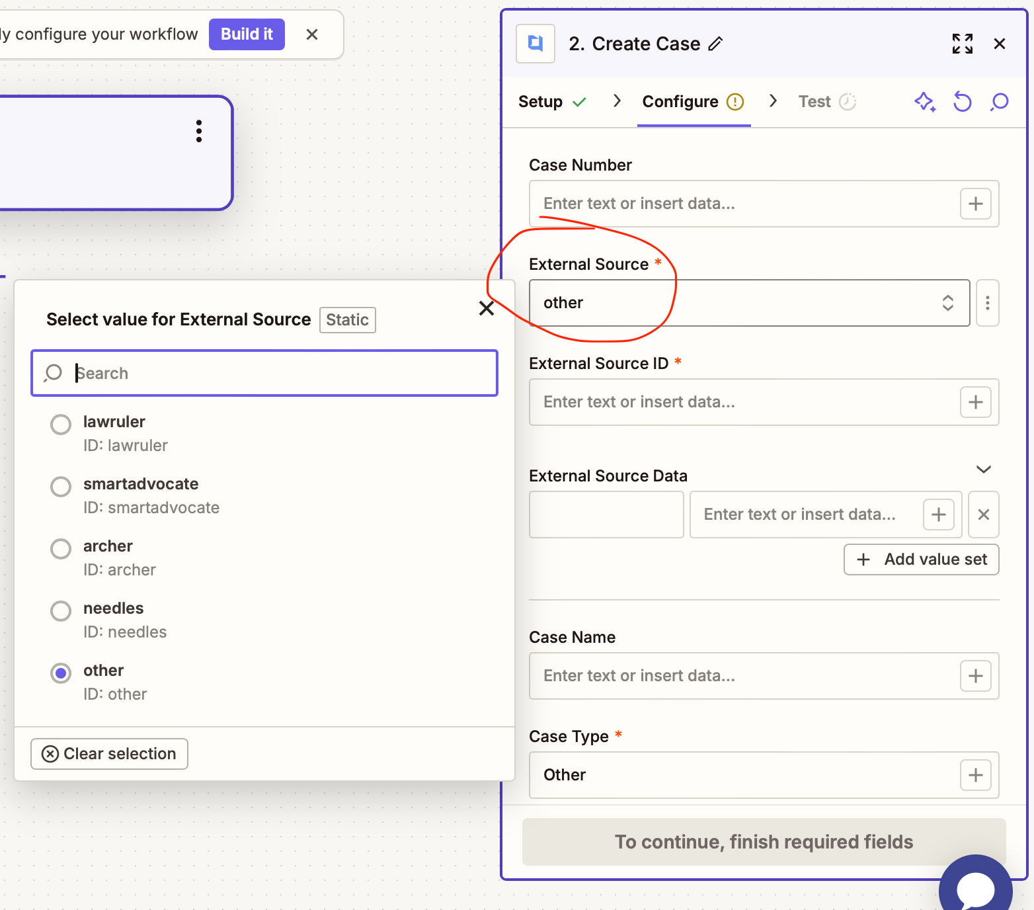Toggle Static mode in the value selector

pos(347,319)
